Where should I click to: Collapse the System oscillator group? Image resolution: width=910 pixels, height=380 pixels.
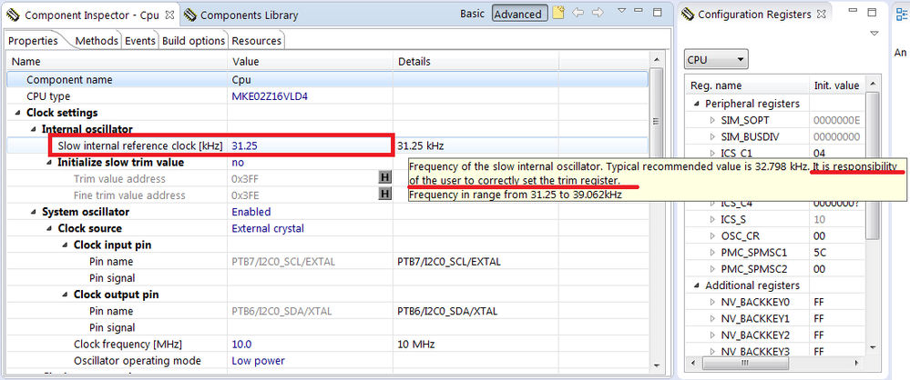point(34,213)
